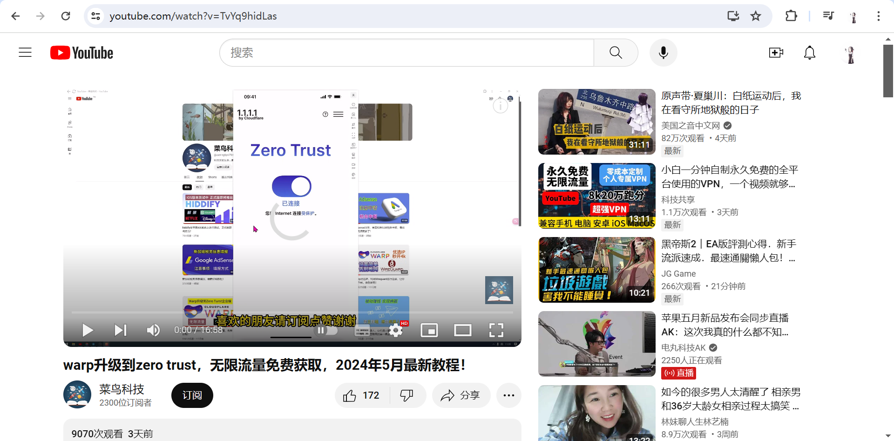Open the player settings gear

coord(396,330)
